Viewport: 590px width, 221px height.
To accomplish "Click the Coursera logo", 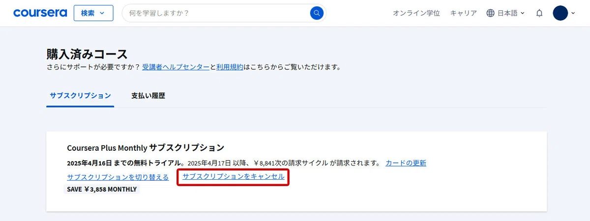I will [x=40, y=13].
